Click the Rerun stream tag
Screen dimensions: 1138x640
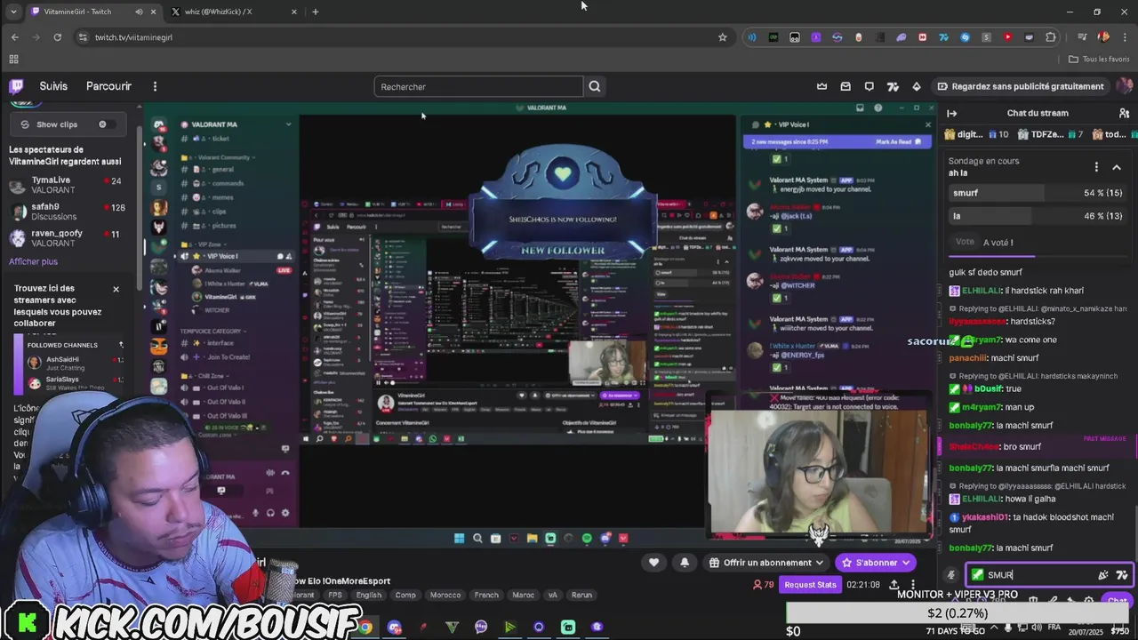(x=581, y=595)
